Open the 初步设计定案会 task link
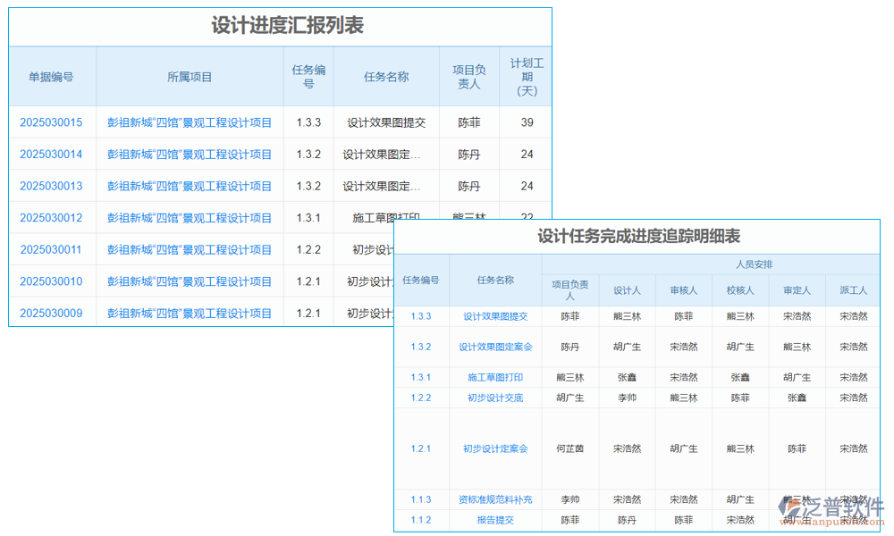The image size is (894, 536). 493,448
